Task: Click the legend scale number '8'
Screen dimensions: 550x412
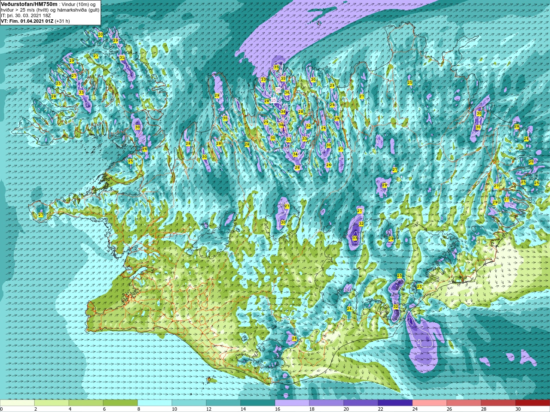Action: pyautogui.click(x=139, y=409)
